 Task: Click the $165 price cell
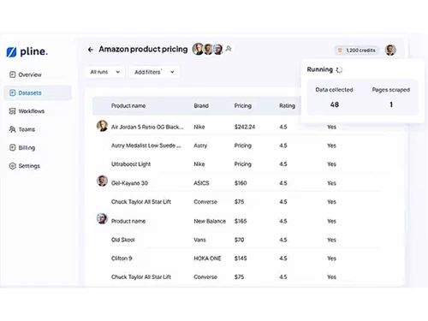(241, 221)
